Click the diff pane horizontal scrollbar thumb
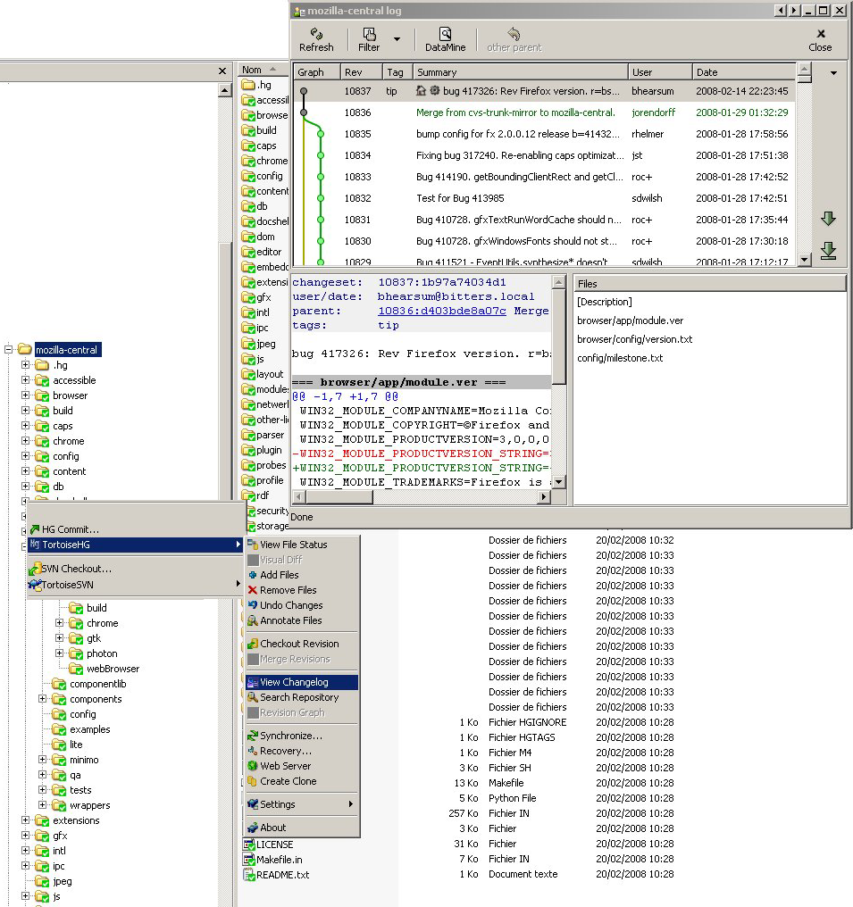853x907 pixels. tap(339, 497)
